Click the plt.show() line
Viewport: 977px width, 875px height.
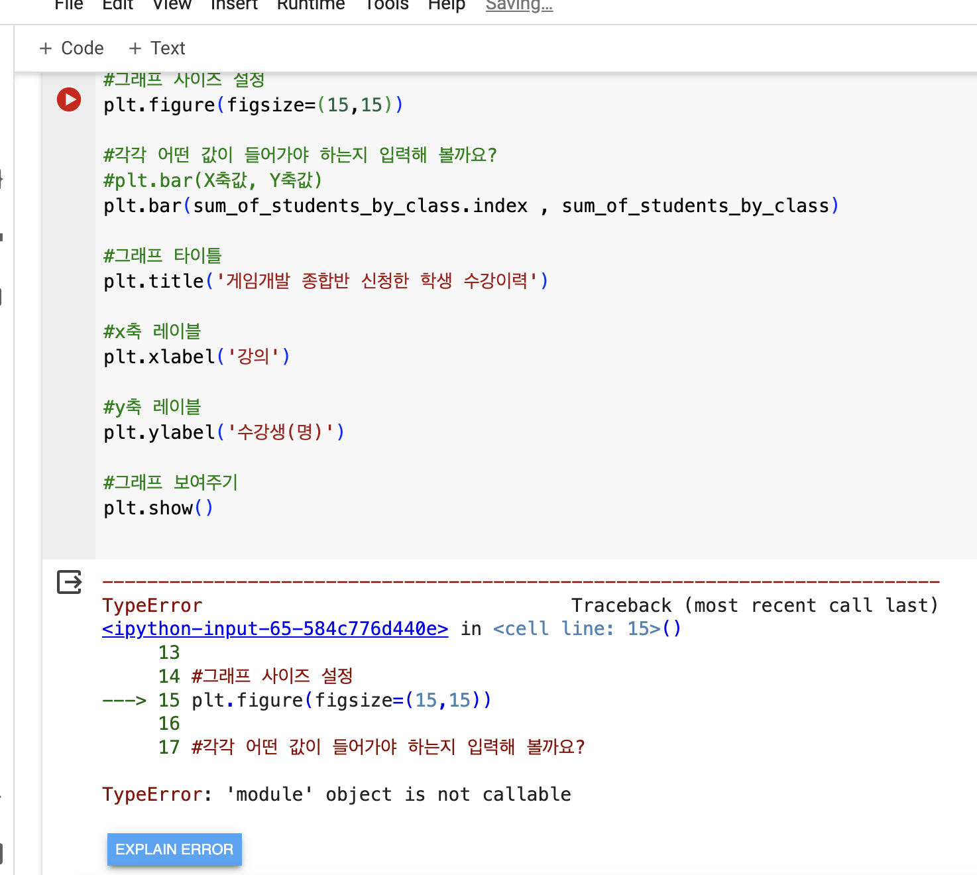point(158,508)
